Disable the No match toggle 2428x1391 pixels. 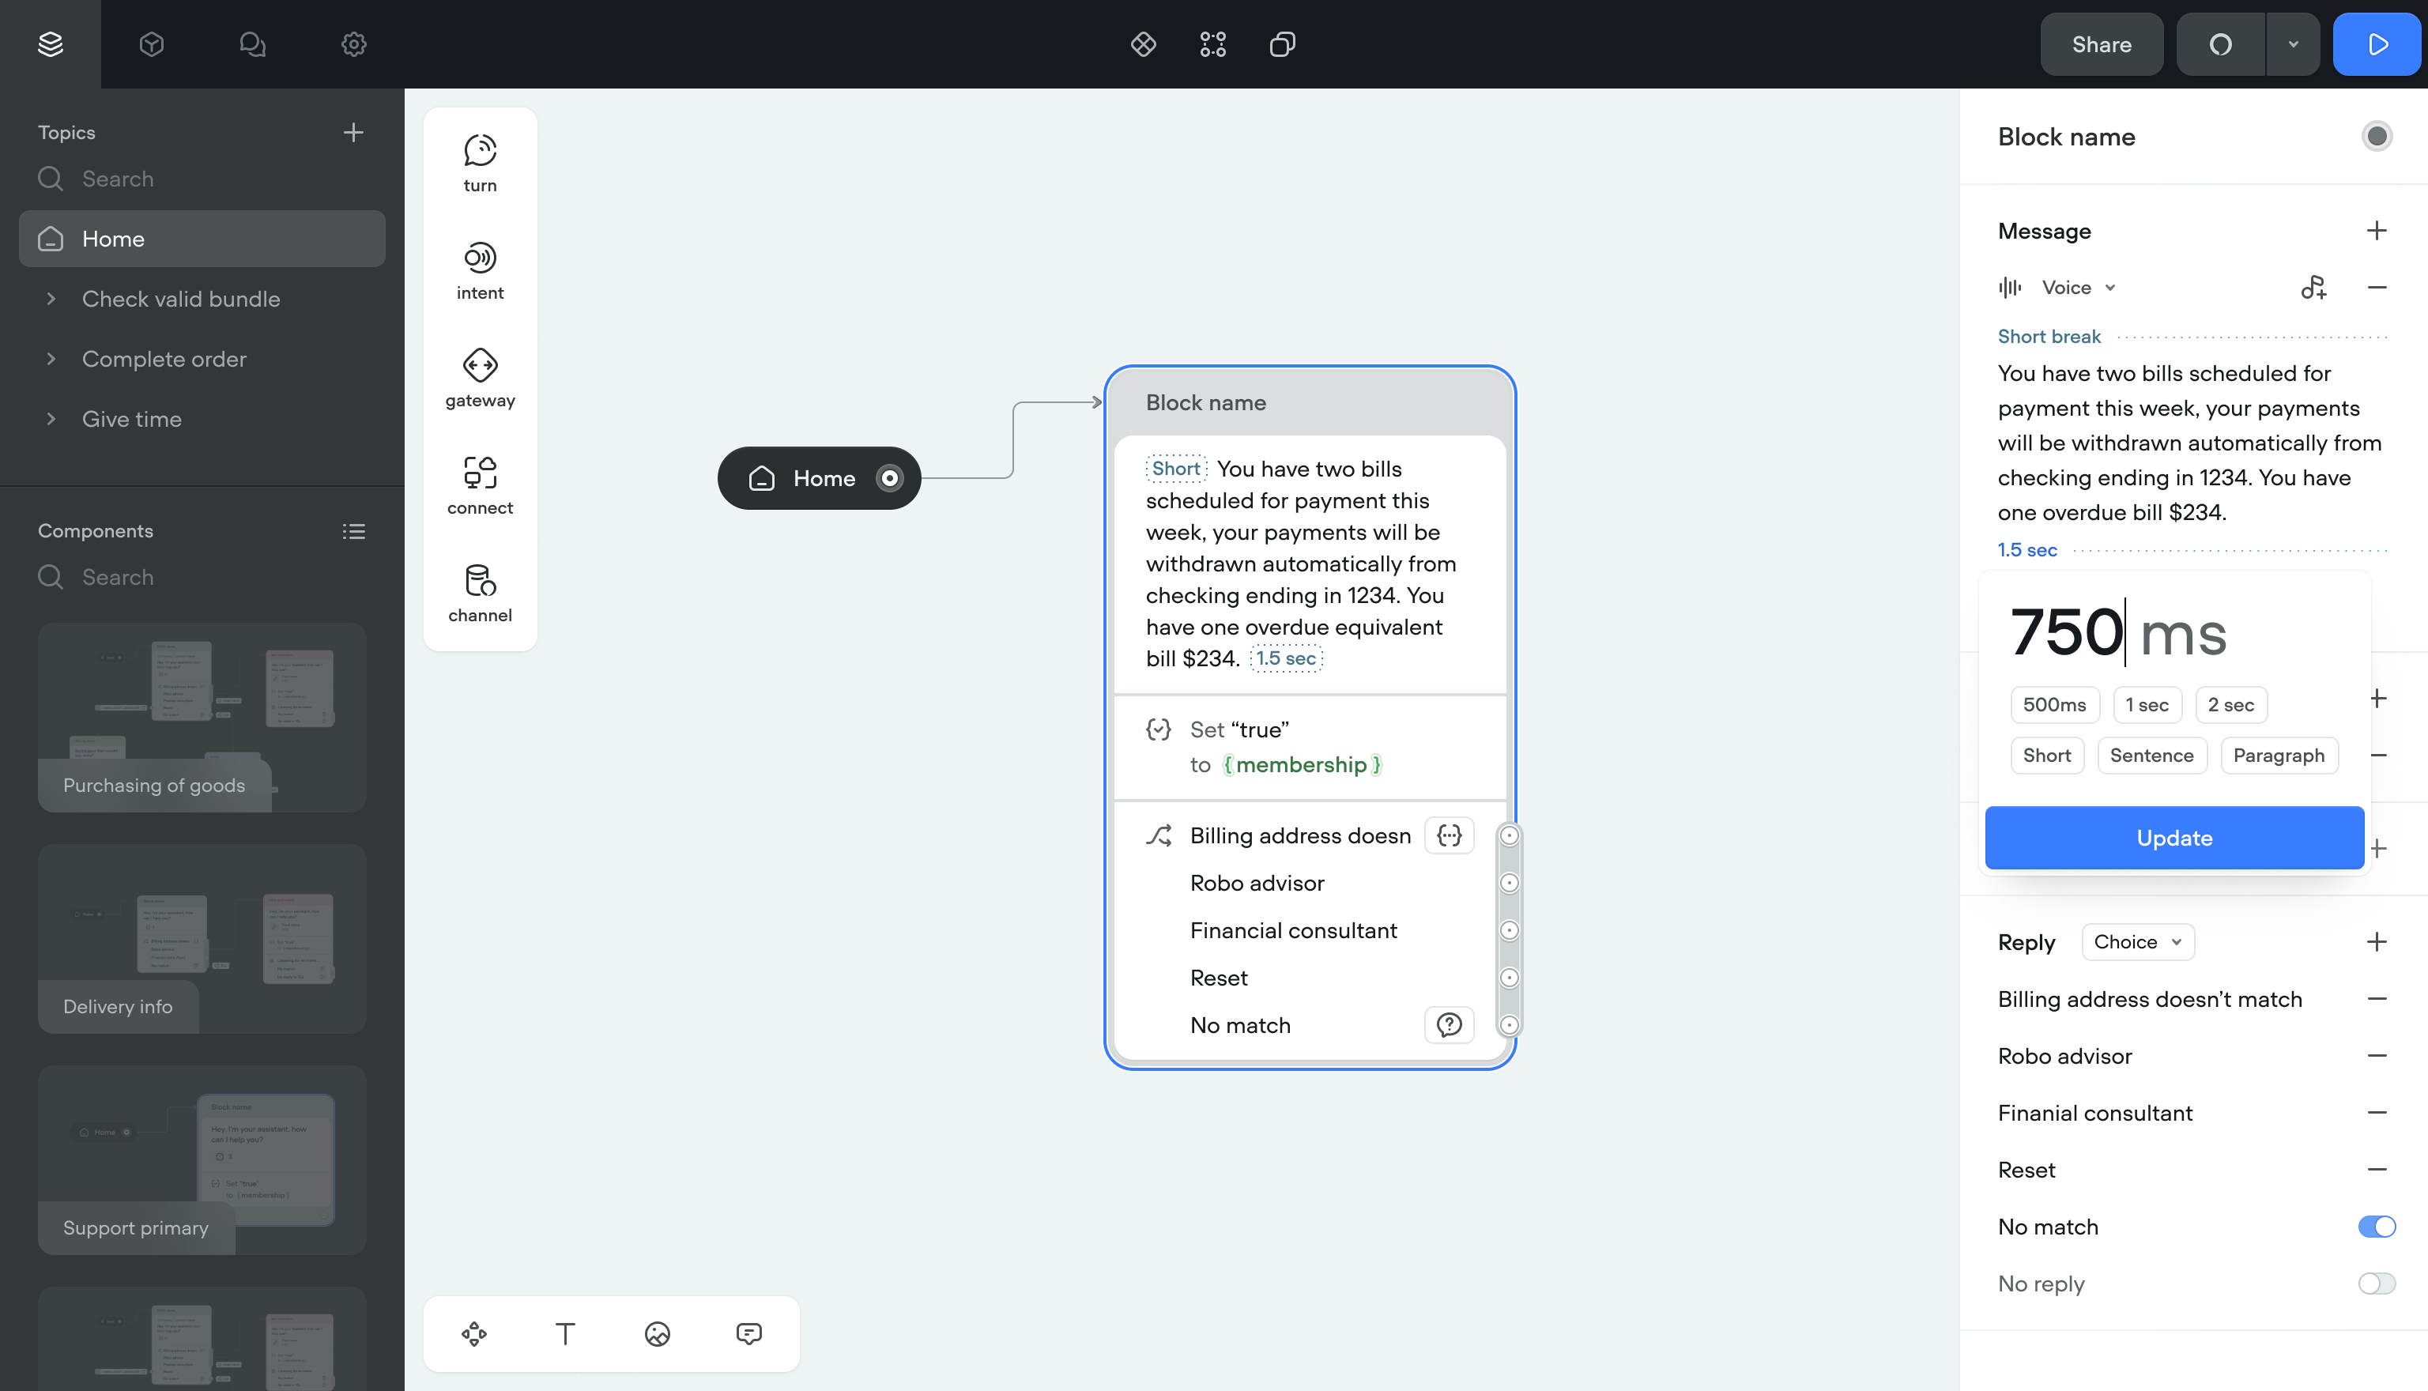click(2377, 1227)
